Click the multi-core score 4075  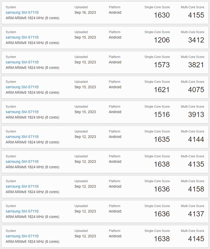click(196, 90)
